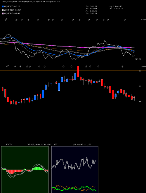Click the 98 price axis label
The image size is (146, 193).
click(140, 71)
